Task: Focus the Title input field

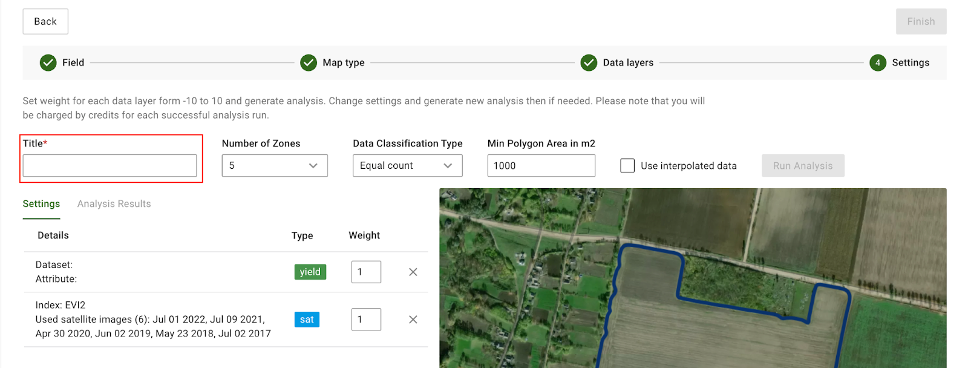Action: click(x=110, y=166)
